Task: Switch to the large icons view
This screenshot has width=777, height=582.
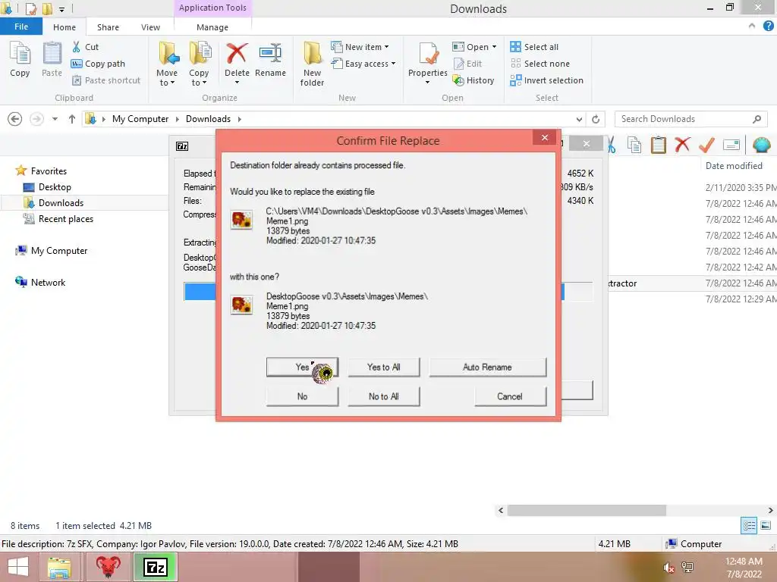Action: click(766, 525)
